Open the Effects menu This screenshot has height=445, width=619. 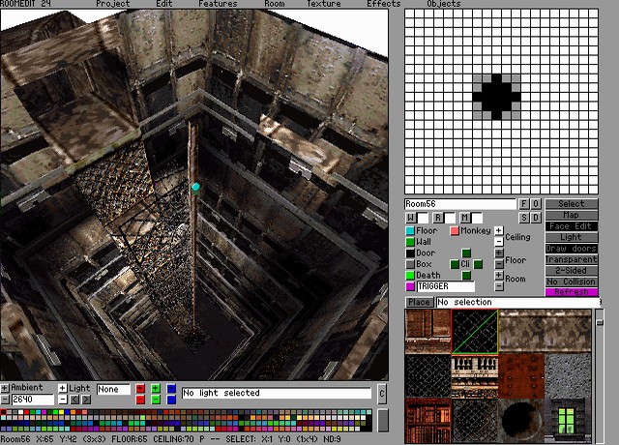tap(384, 4)
